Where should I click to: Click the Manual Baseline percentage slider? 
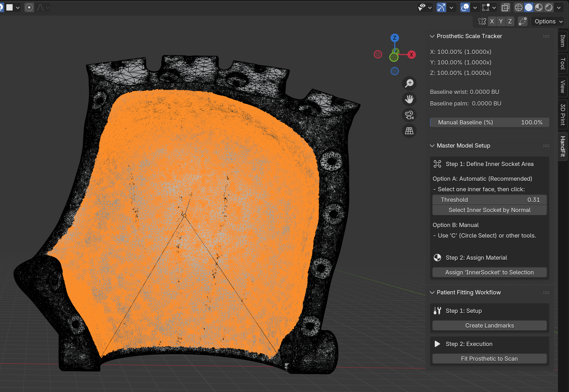point(489,122)
